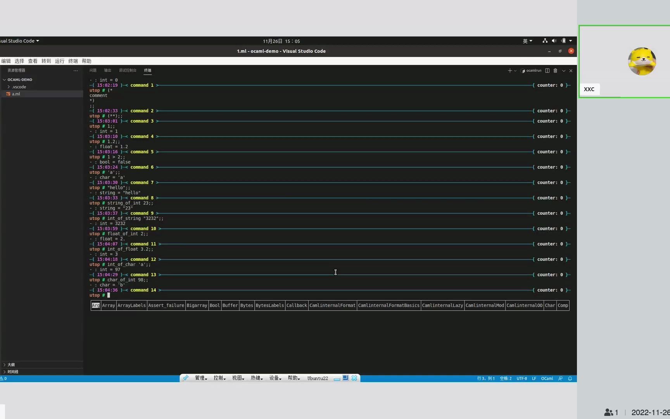Expand the .vscode folder
The height and width of the screenshot is (419, 670).
[41, 87]
